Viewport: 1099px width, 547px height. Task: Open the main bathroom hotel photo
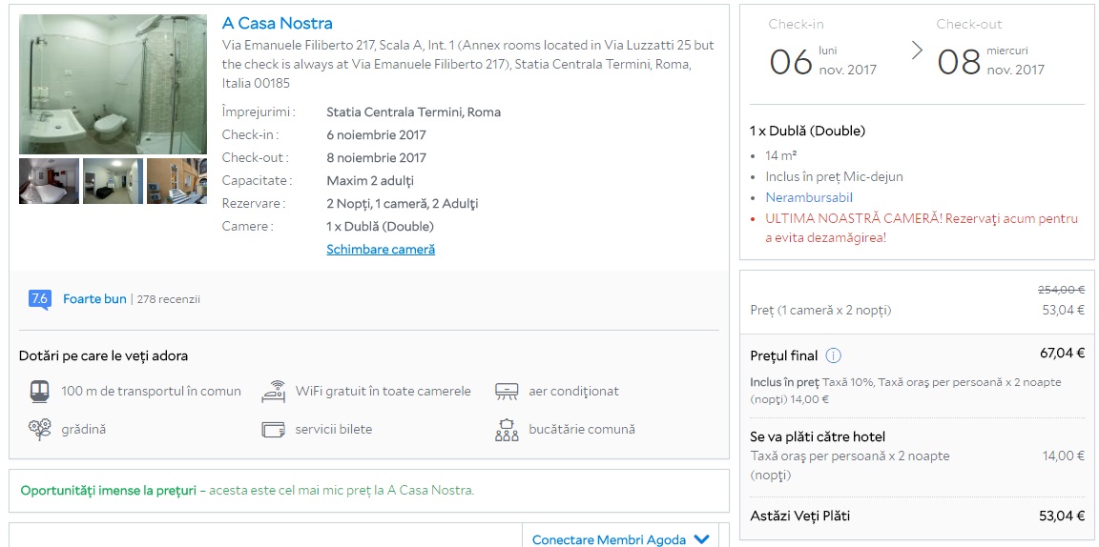pyautogui.click(x=113, y=84)
